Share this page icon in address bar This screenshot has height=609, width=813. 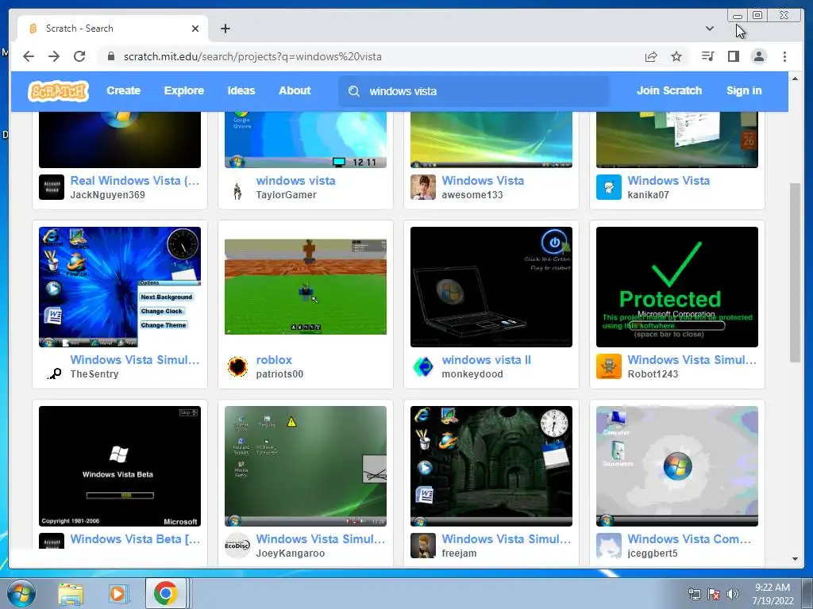click(x=651, y=56)
